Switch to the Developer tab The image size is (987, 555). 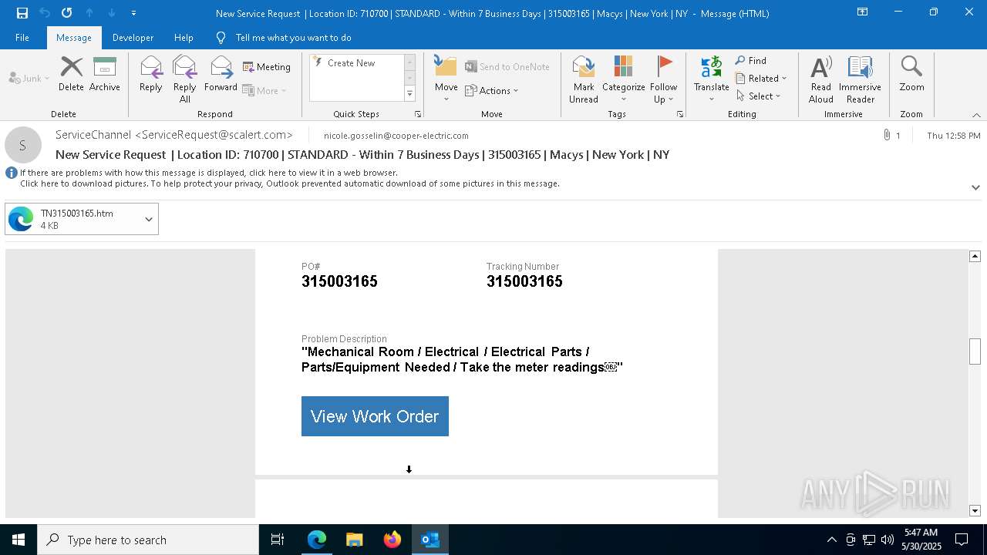pos(133,38)
